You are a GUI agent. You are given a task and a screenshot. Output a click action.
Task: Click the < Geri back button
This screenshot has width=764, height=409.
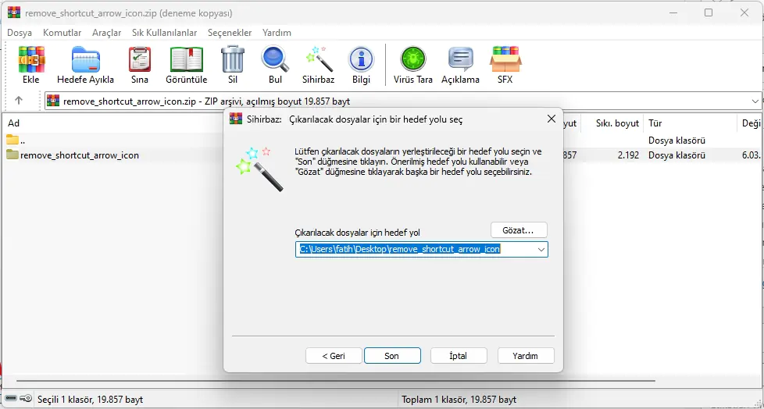[x=334, y=355]
